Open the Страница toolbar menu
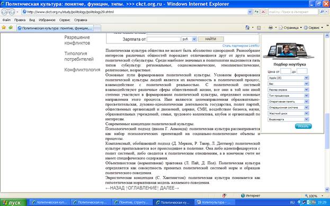This screenshot has width=330, height=206. [290, 27]
